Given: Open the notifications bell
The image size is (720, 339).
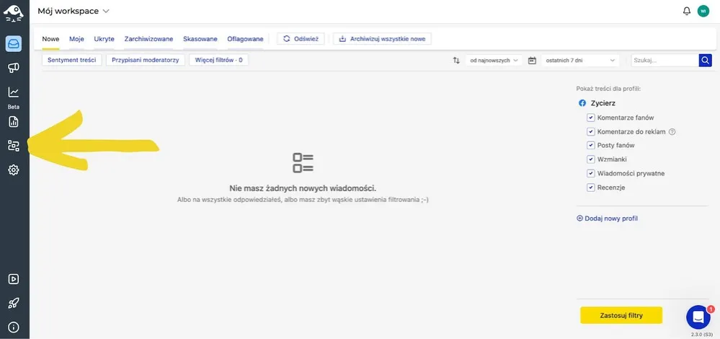Looking at the screenshot, I should (x=687, y=11).
